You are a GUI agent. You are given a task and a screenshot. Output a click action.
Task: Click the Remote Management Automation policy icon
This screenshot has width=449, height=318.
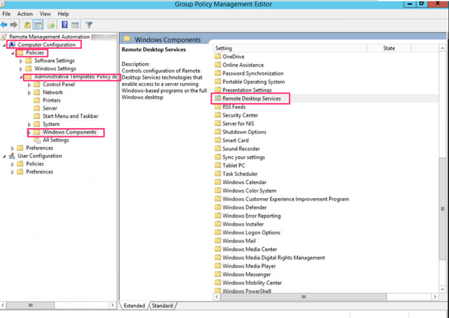pyautogui.click(x=4, y=36)
